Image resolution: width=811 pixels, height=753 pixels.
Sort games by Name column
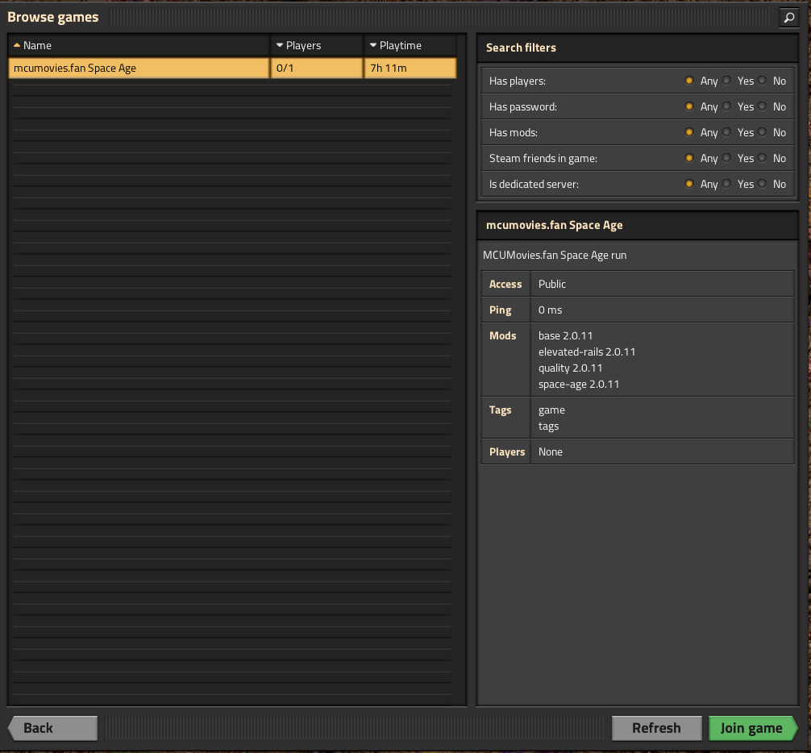[x=139, y=45]
